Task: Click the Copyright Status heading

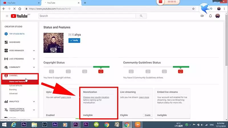Action: [x=54, y=63]
